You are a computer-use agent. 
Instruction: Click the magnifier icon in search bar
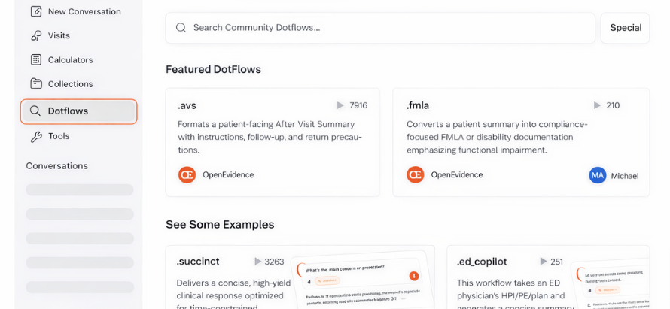pos(181,28)
